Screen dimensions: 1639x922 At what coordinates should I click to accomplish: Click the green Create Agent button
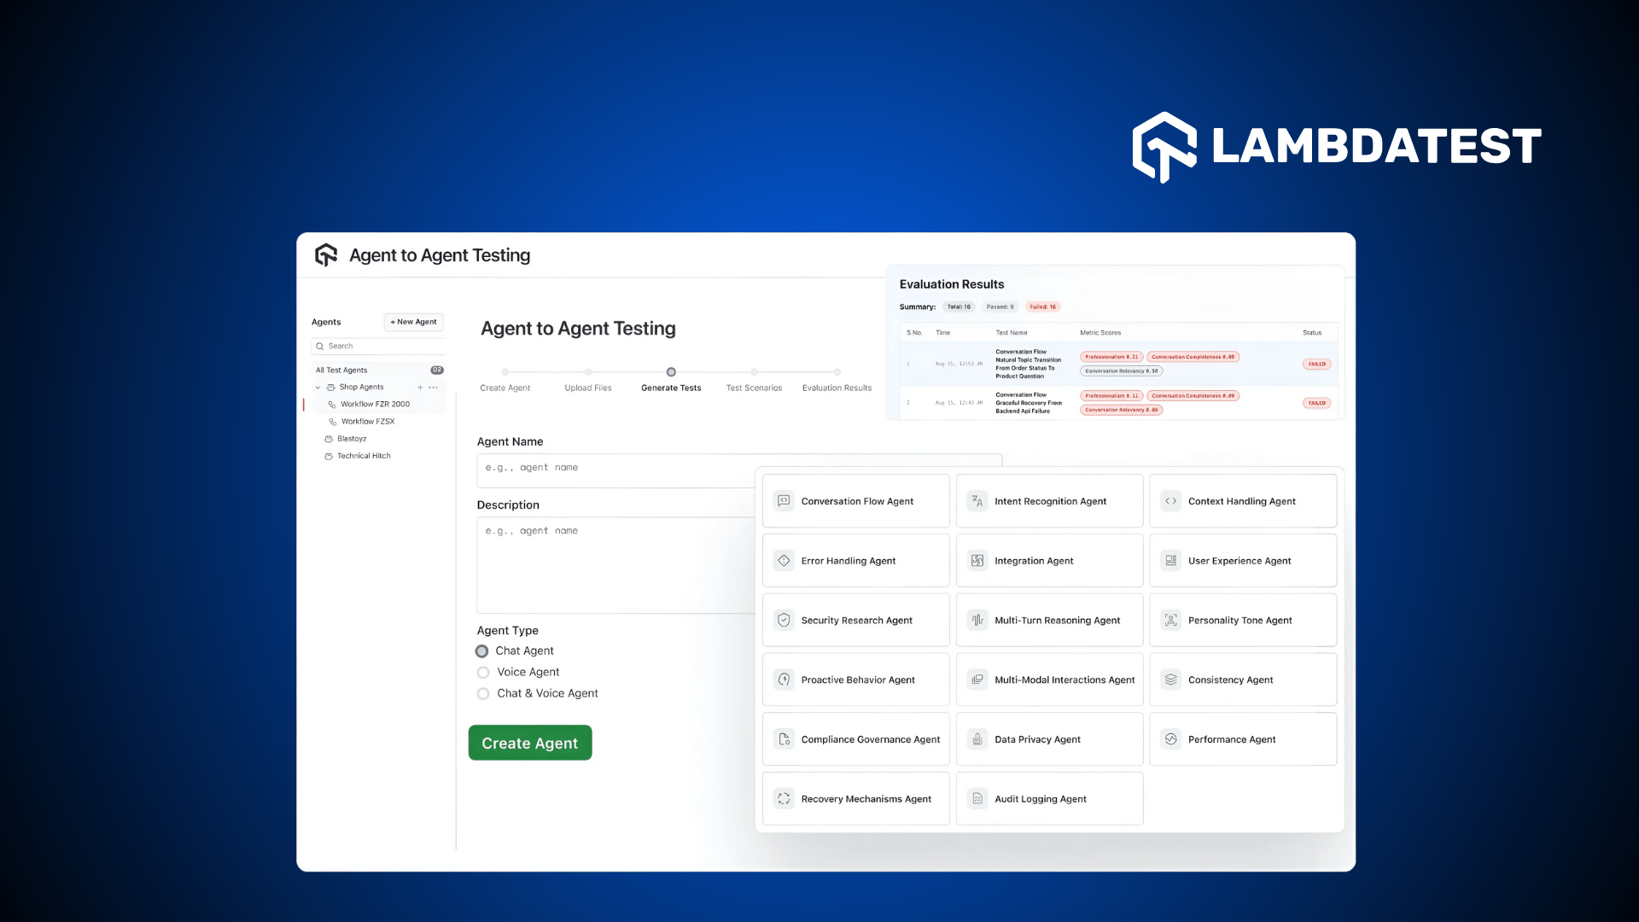[x=530, y=743]
